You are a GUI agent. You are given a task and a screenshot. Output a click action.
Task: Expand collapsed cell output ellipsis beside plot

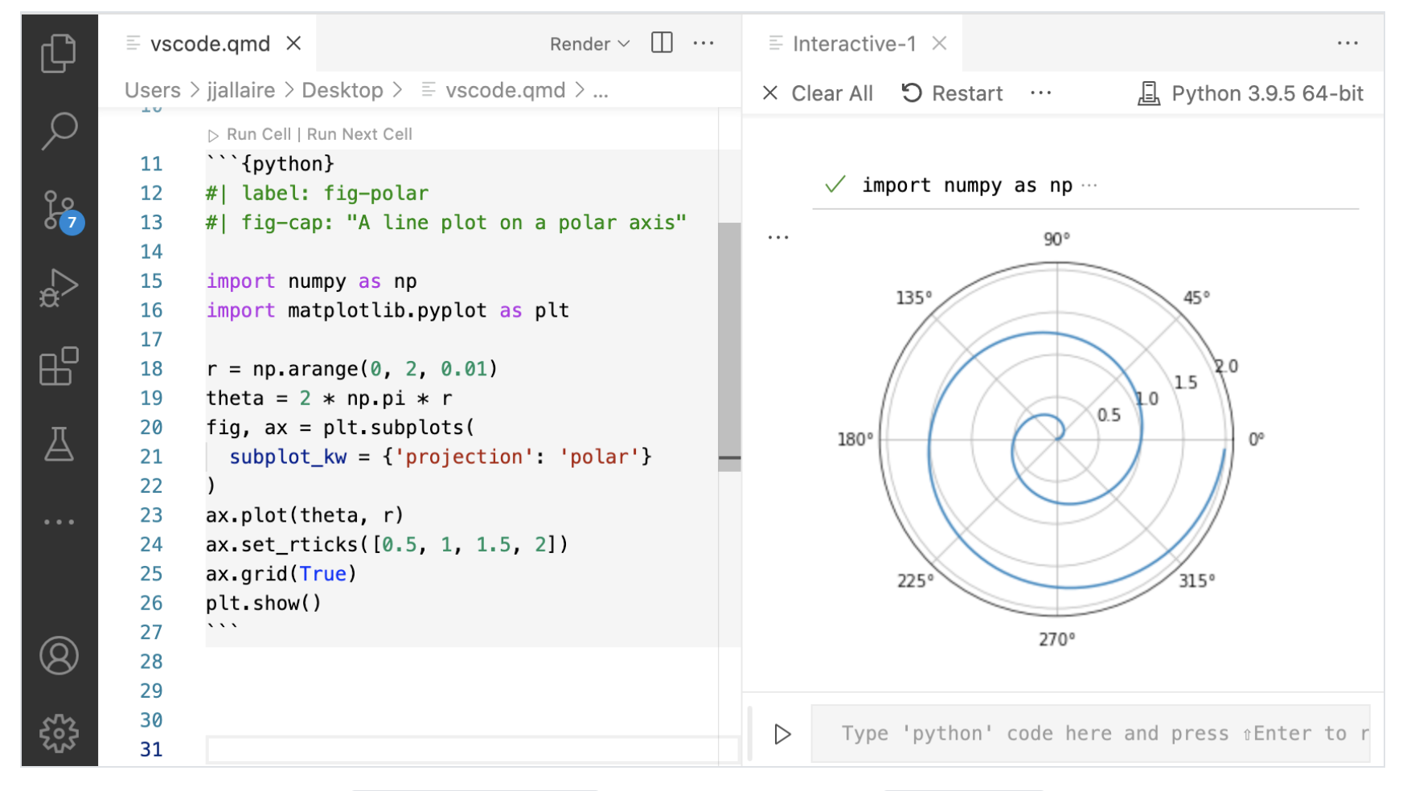coord(777,238)
